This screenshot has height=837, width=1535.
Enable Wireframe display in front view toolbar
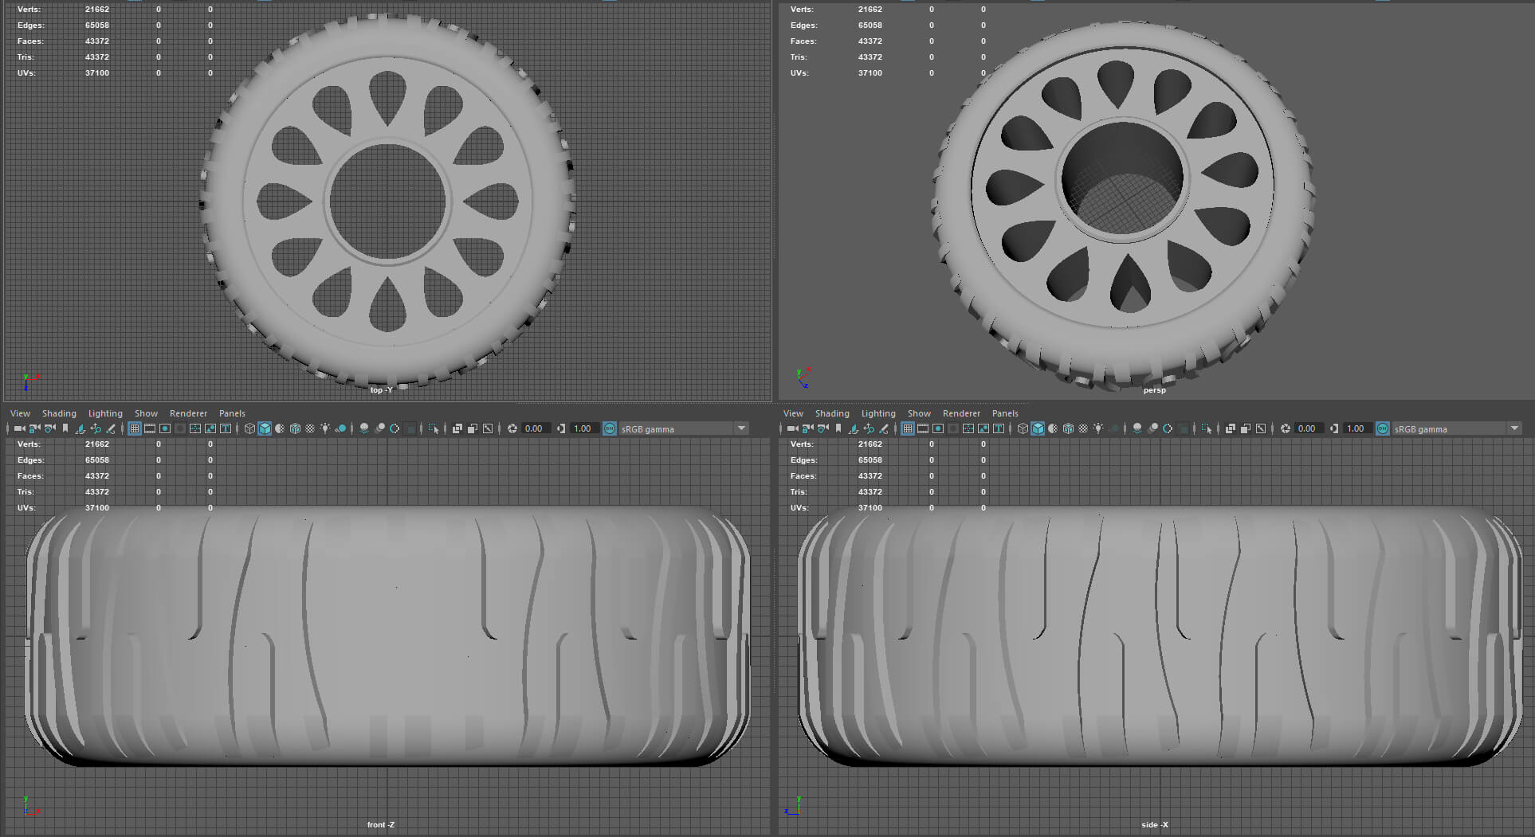pyautogui.click(x=249, y=428)
